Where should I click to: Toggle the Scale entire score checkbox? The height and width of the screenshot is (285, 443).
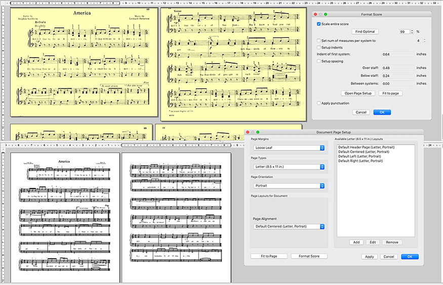318,24
